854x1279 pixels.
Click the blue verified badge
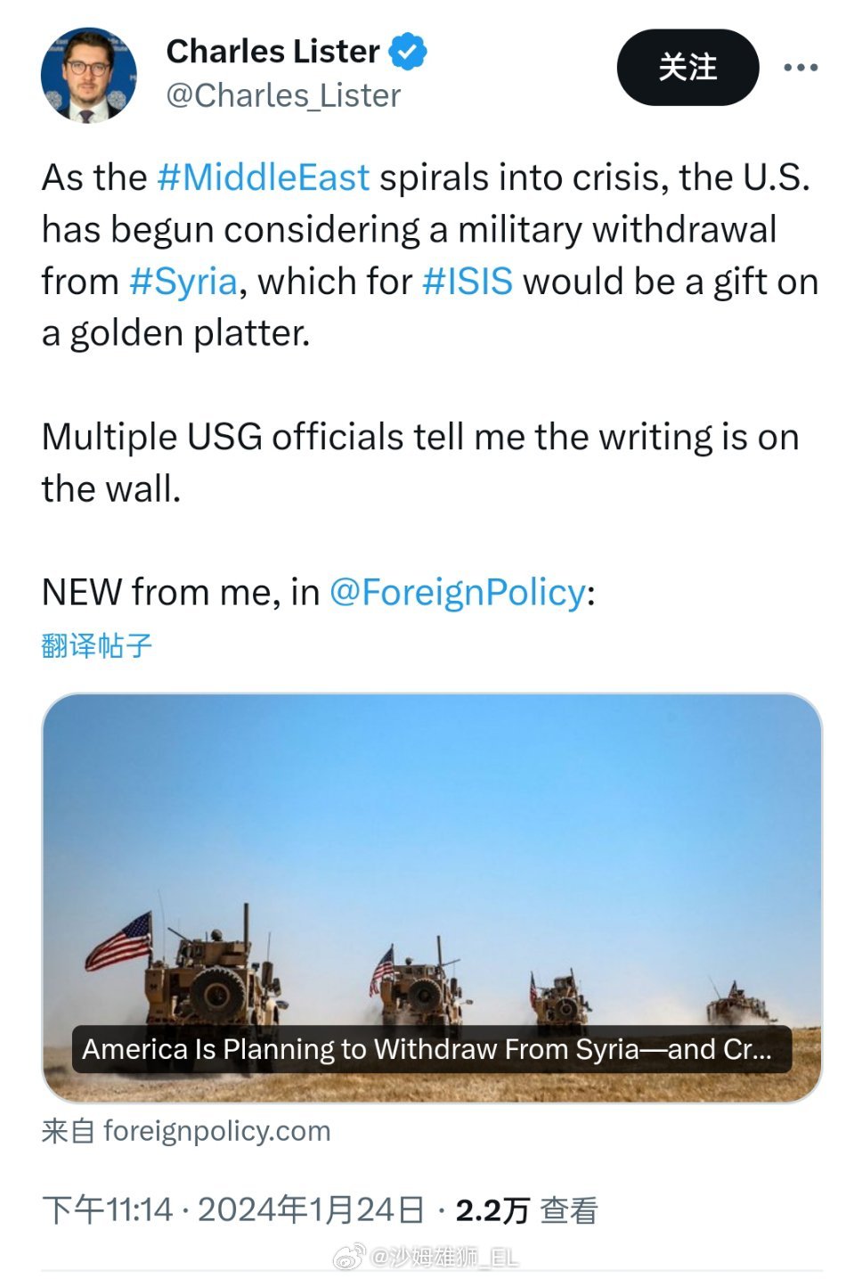point(407,51)
